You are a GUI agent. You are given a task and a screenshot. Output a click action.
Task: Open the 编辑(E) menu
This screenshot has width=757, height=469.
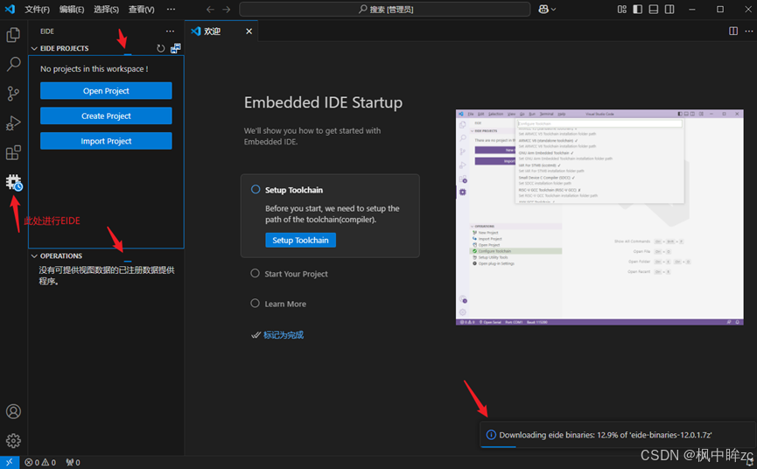tap(72, 9)
